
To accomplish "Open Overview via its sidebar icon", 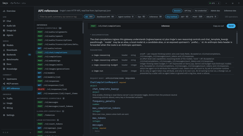I will (4, 11).
